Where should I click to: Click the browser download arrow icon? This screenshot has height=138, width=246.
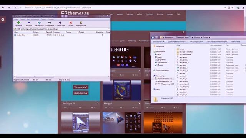coord(243,8)
